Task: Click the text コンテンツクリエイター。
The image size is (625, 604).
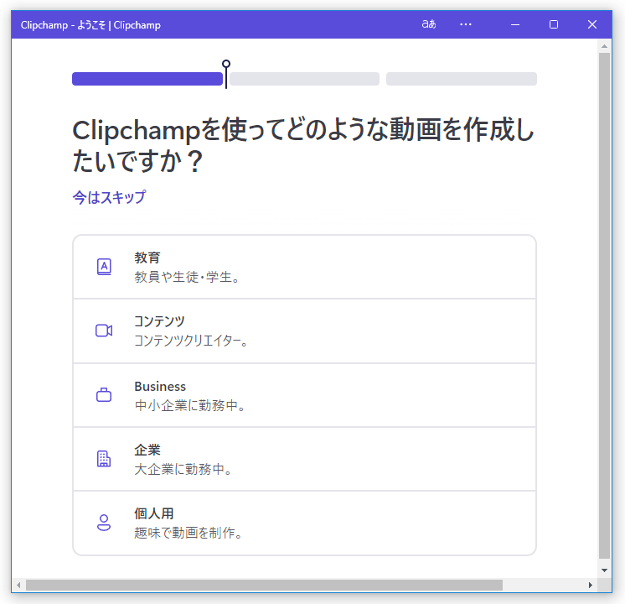Action: tap(191, 341)
